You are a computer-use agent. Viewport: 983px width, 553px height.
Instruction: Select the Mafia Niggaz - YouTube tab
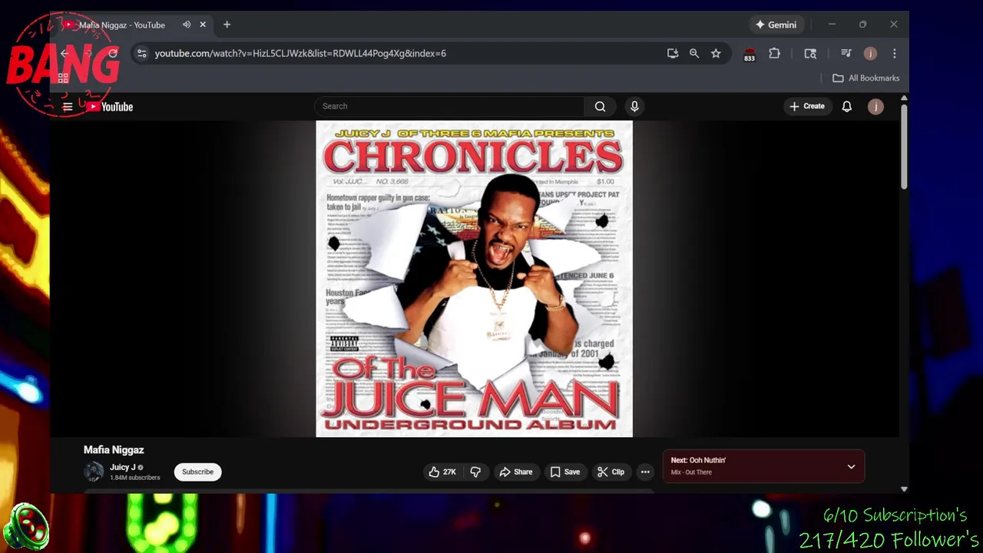[x=121, y=25]
